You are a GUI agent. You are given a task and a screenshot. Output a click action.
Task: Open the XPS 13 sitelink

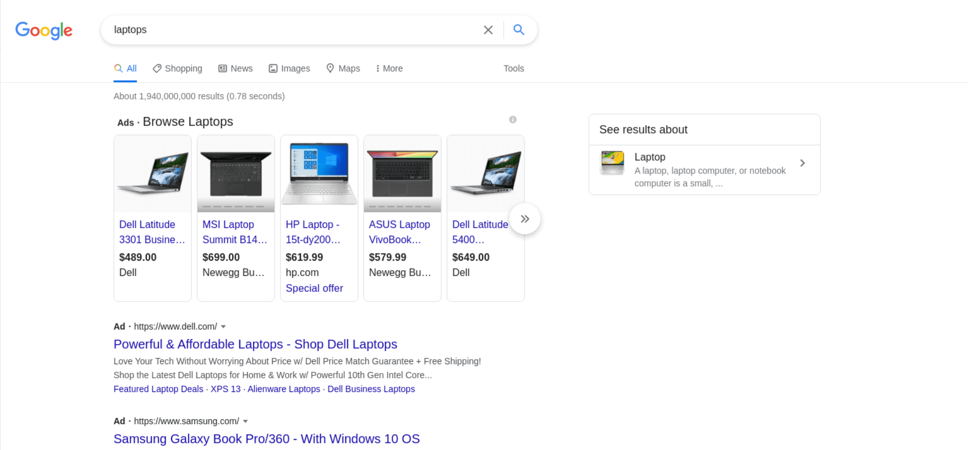click(x=226, y=389)
